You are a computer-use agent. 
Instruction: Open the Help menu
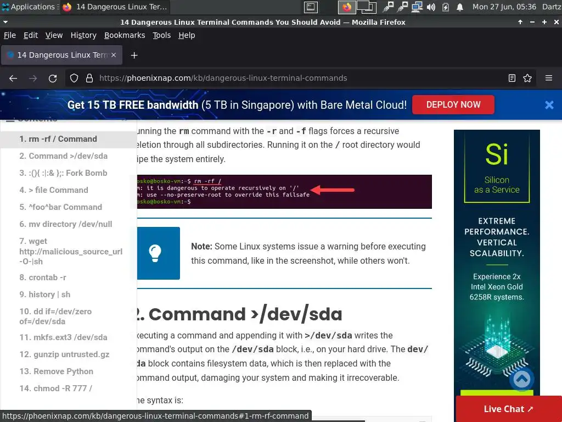click(x=187, y=35)
